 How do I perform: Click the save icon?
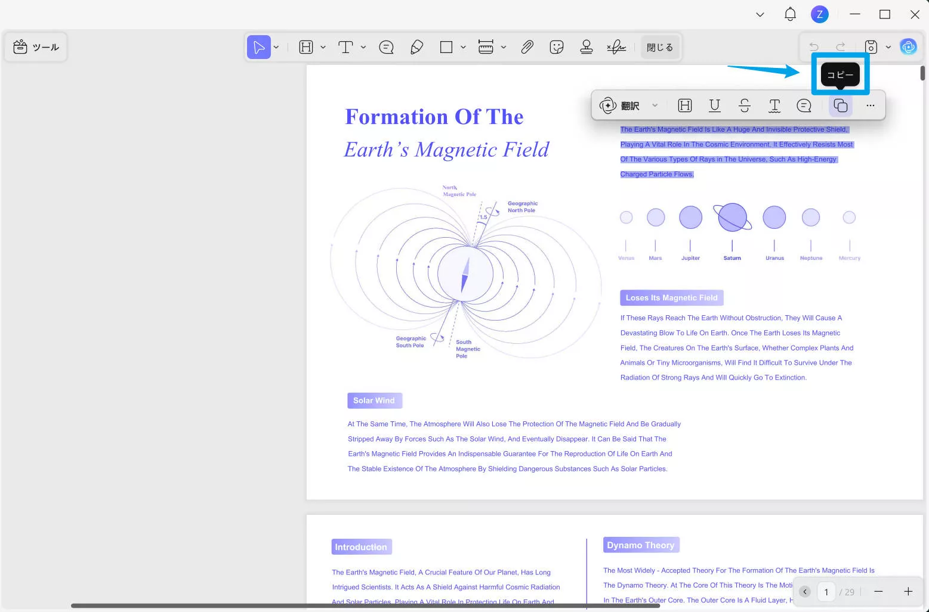tap(871, 47)
